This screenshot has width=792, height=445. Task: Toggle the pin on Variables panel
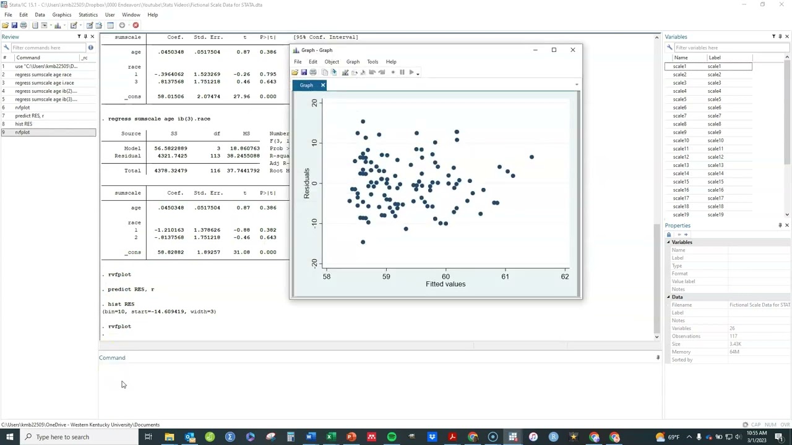(x=780, y=36)
